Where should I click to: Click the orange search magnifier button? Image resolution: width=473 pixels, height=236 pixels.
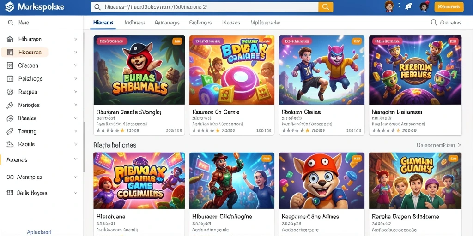tap(326, 7)
